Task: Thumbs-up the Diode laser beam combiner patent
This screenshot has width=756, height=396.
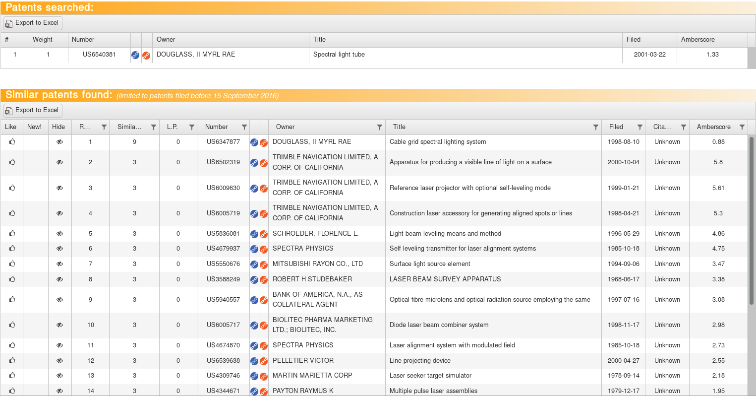Action: [x=12, y=325]
